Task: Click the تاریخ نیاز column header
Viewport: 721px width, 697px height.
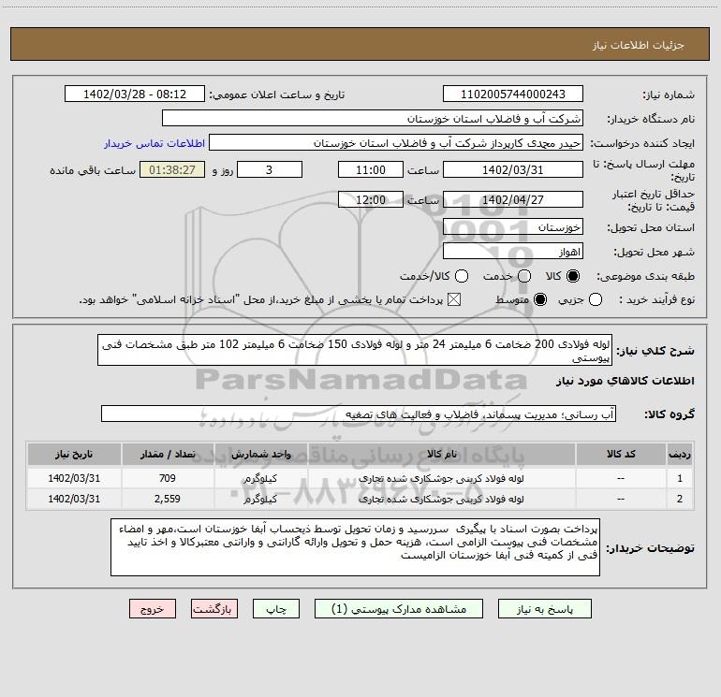Action: 74,454
